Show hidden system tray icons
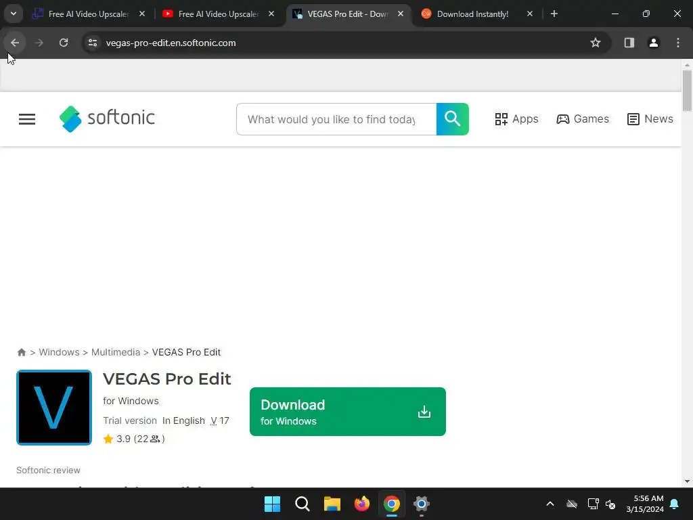 pos(550,504)
